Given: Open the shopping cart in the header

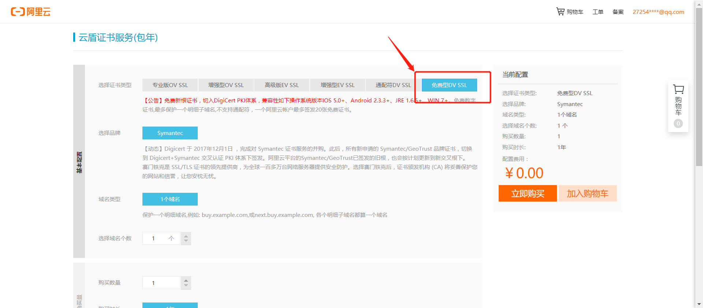Looking at the screenshot, I should coord(570,12).
